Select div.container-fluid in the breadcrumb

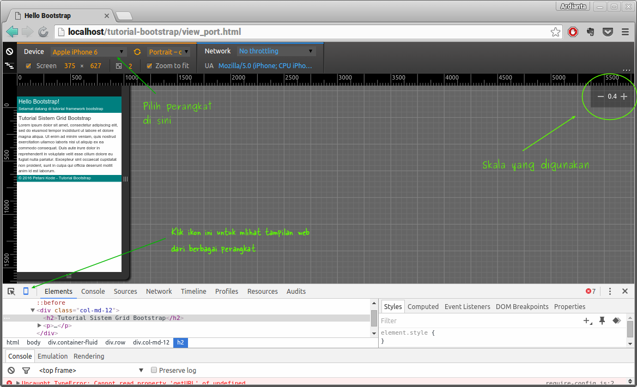point(72,342)
